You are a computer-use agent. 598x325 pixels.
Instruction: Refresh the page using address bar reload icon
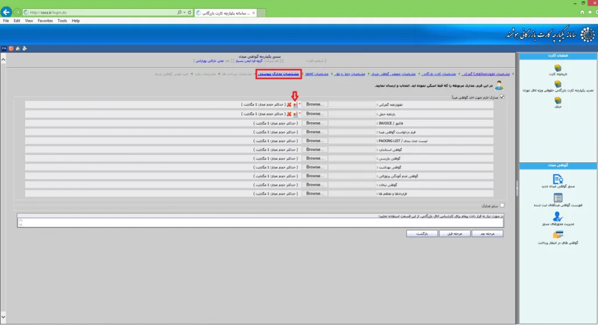pyautogui.click(x=190, y=12)
